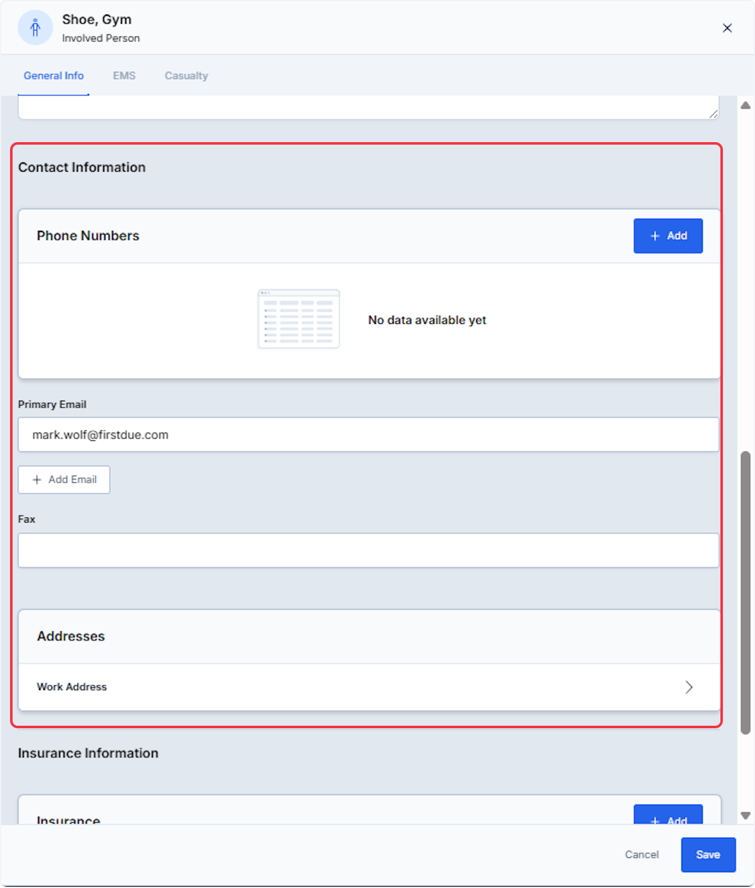Screen dimensions: 755x888
Task: Click the plus icon on Add Email
Action: coord(36,480)
